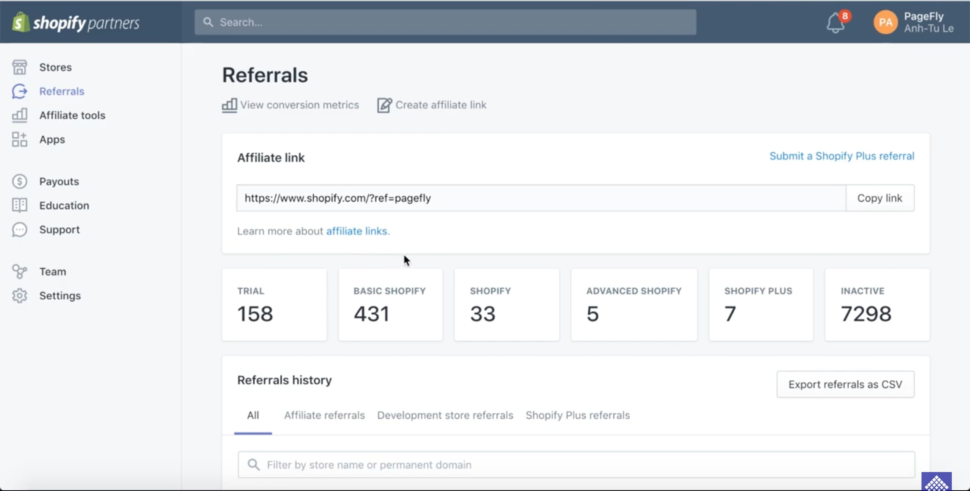Image resolution: width=970 pixels, height=491 pixels.
Task: Click the Inactive 7298 stat card
Action: (x=877, y=305)
